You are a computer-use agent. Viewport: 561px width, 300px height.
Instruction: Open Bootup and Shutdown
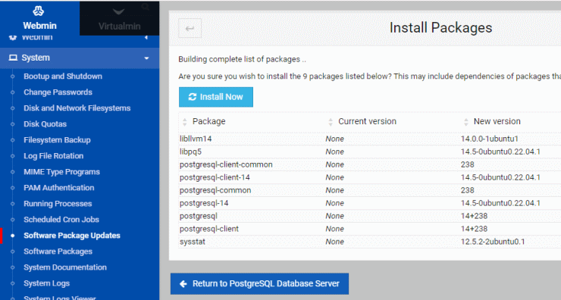pyautogui.click(x=63, y=77)
